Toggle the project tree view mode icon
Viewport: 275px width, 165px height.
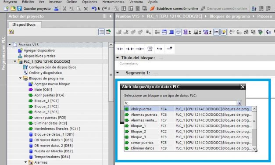tap(102, 32)
